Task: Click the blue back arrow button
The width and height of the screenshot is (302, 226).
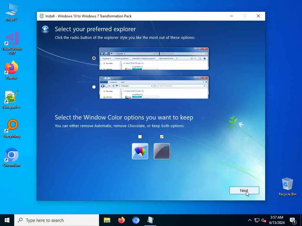Action: [45, 29]
